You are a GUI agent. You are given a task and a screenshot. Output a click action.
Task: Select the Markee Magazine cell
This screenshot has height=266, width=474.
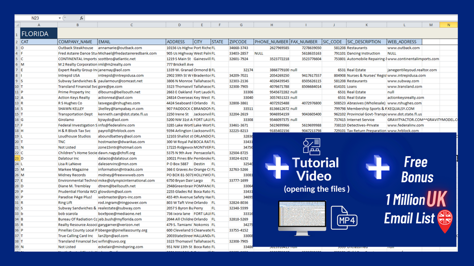coord(77,169)
